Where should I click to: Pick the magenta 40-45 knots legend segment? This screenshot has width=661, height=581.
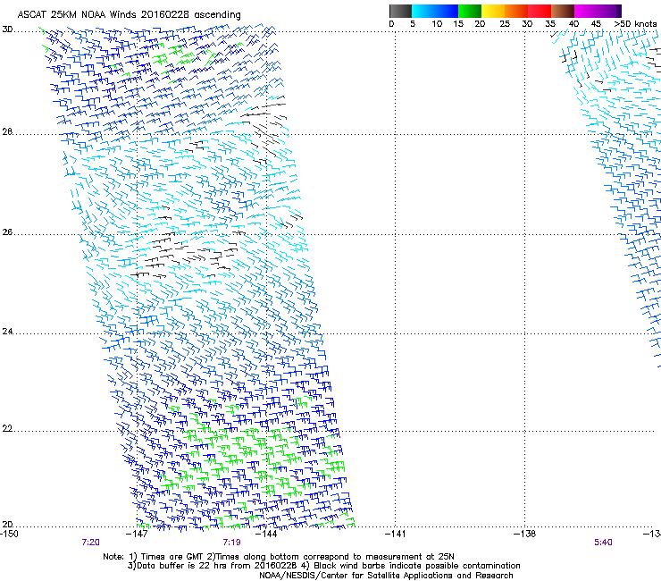pyautogui.click(x=586, y=11)
